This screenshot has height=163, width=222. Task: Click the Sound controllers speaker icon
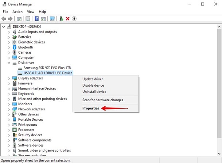pos(15,150)
